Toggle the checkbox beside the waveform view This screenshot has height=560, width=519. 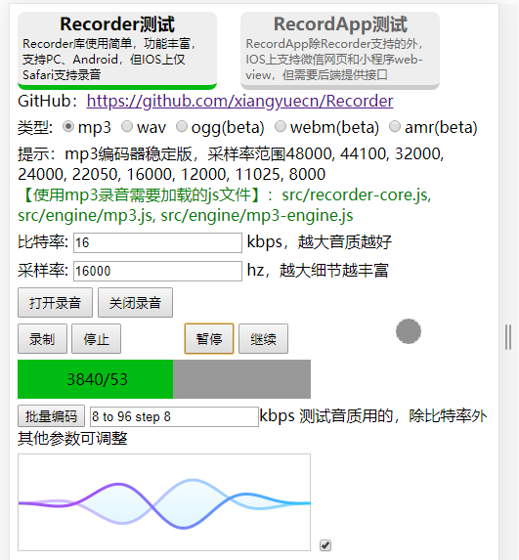pyautogui.click(x=325, y=545)
